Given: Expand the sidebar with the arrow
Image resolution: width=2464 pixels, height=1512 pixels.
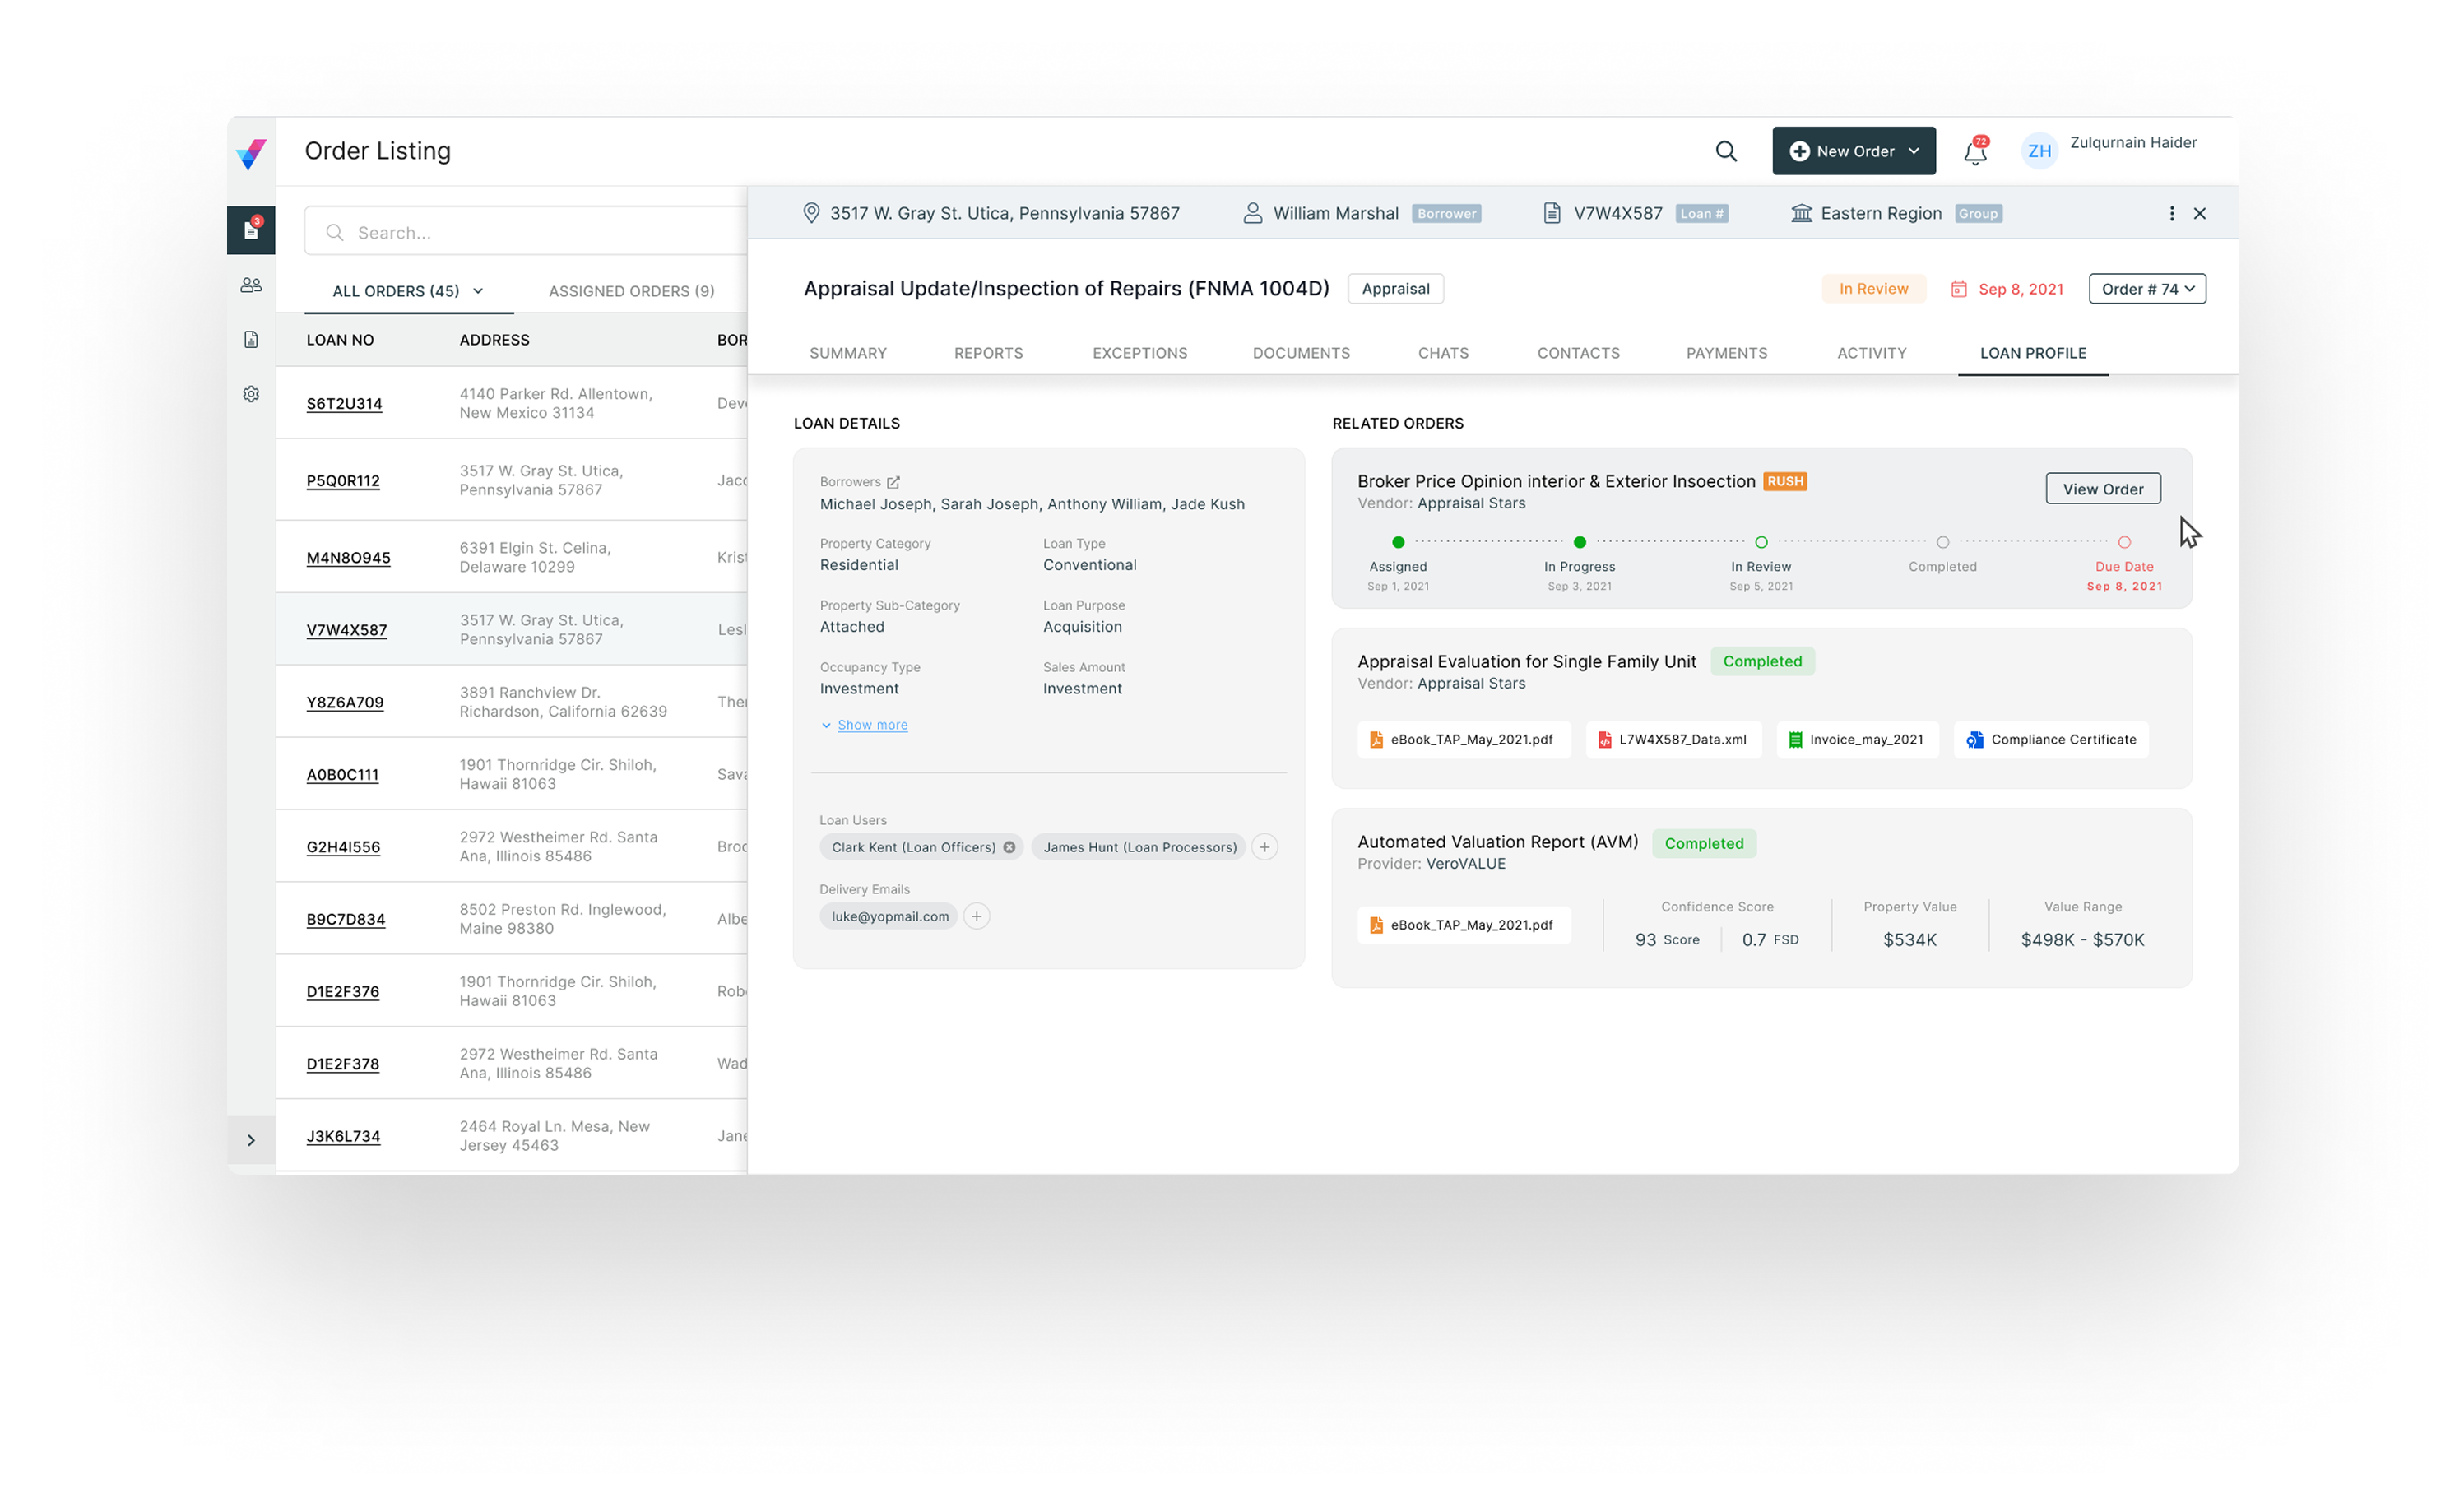Looking at the screenshot, I should click(x=251, y=1140).
